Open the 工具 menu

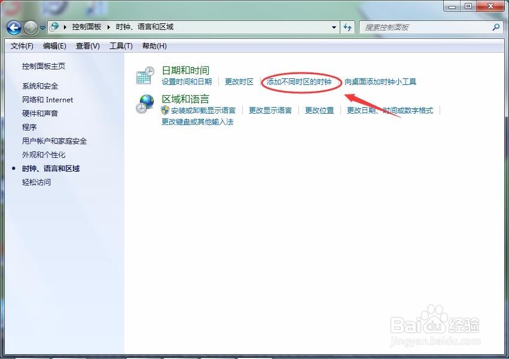click(x=120, y=45)
